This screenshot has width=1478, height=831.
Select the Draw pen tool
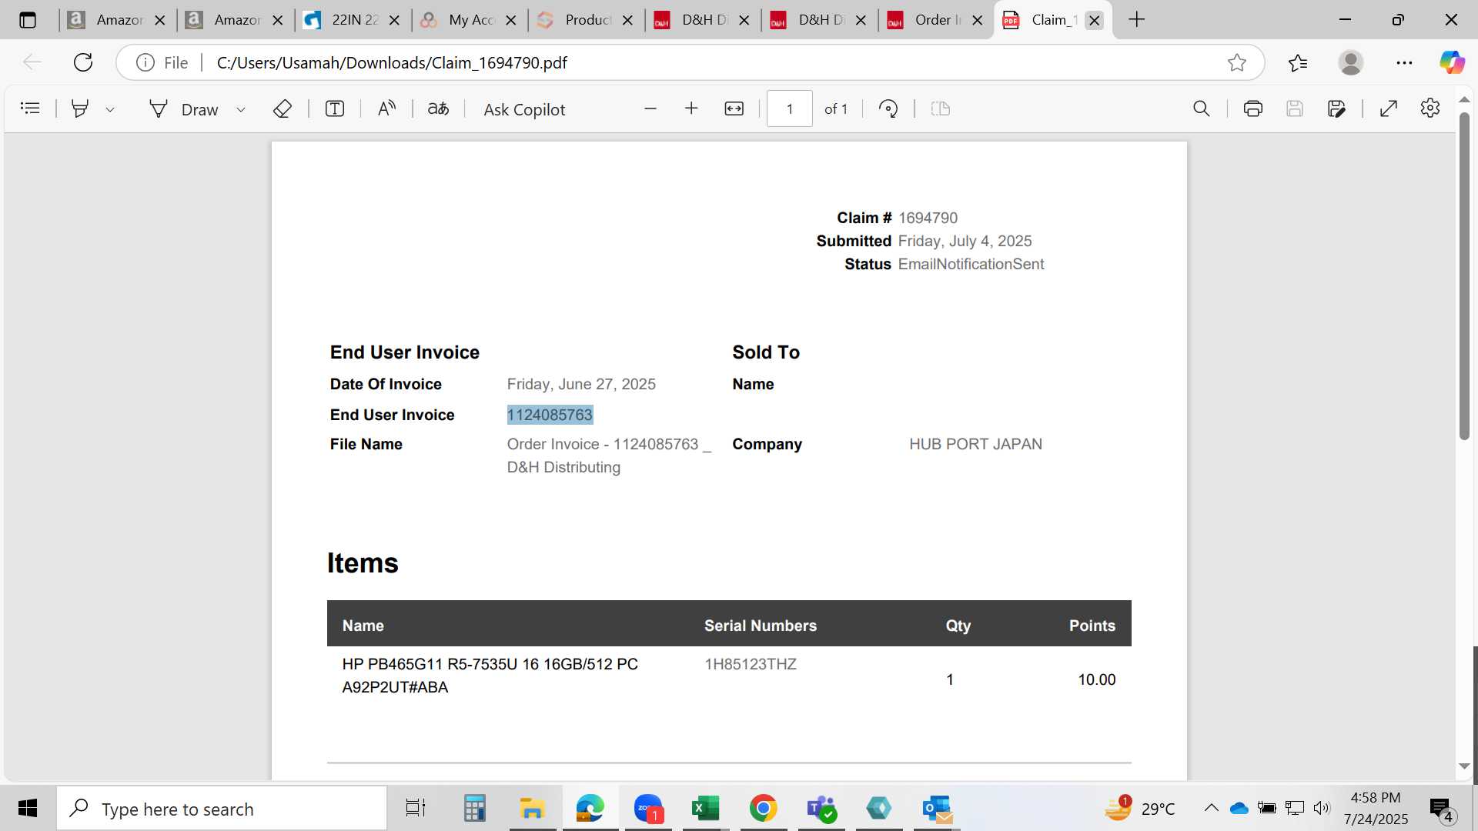point(184,109)
